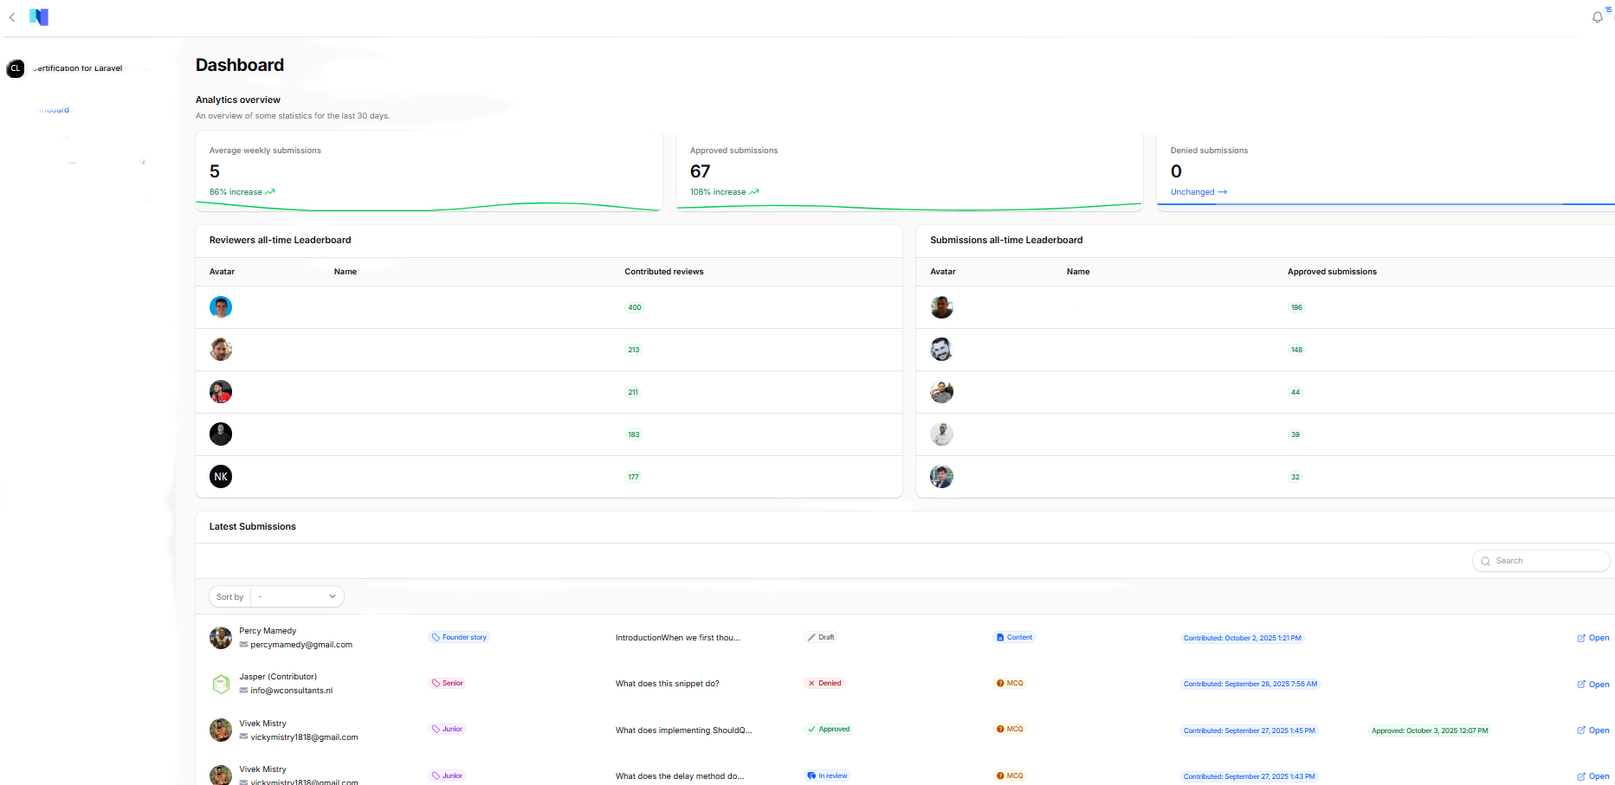Click the app logo in the header

click(x=39, y=16)
